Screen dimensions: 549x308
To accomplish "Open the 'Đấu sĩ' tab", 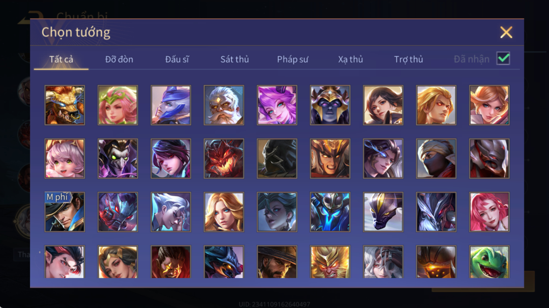I will click(x=177, y=59).
